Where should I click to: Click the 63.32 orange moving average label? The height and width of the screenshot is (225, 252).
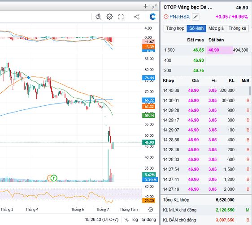(149, 107)
